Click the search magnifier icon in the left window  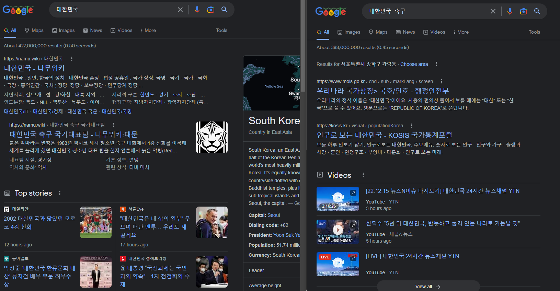click(x=224, y=10)
